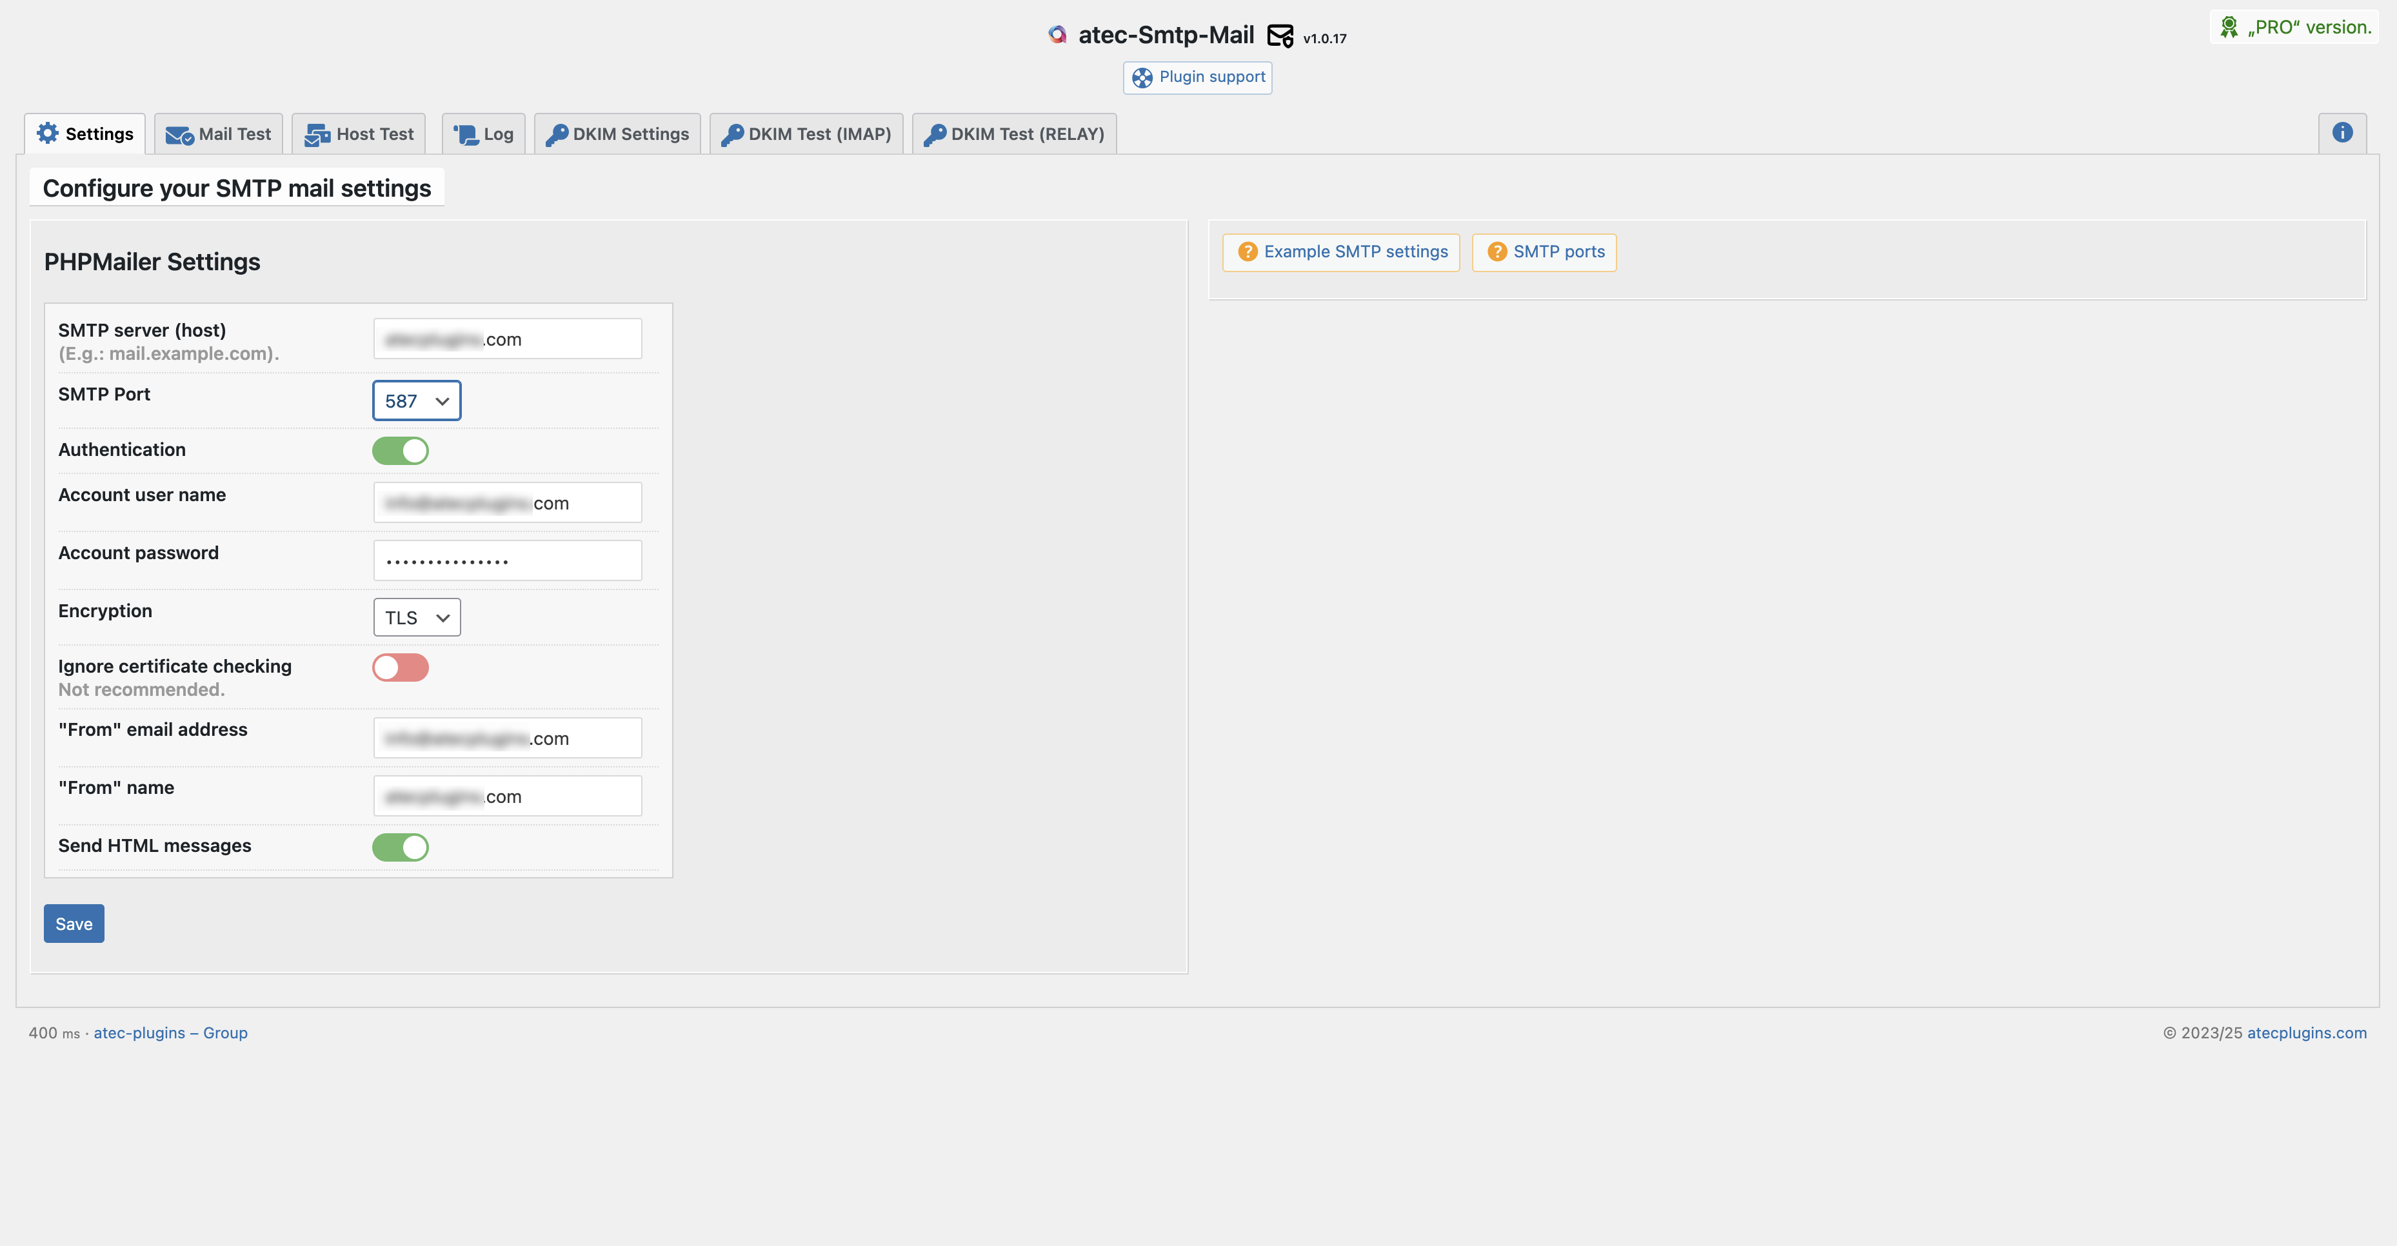Click the (E.g.: mail.example.com). hint text
Image resolution: width=2397 pixels, height=1246 pixels.
[x=168, y=353]
